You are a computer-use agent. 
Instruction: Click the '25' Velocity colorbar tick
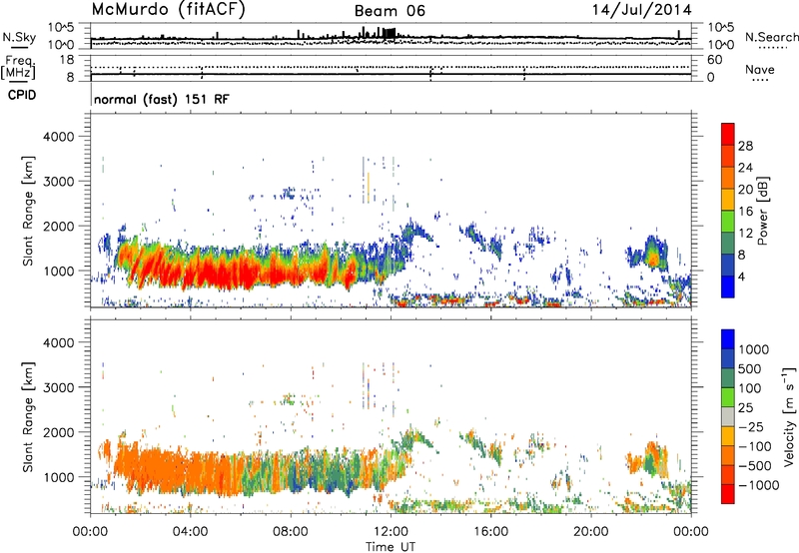745,408
